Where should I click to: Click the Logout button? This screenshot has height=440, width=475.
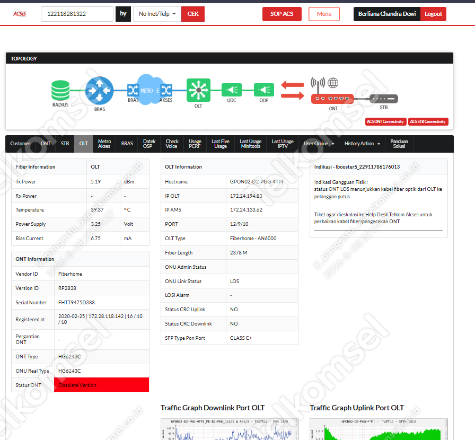[x=433, y=14]
